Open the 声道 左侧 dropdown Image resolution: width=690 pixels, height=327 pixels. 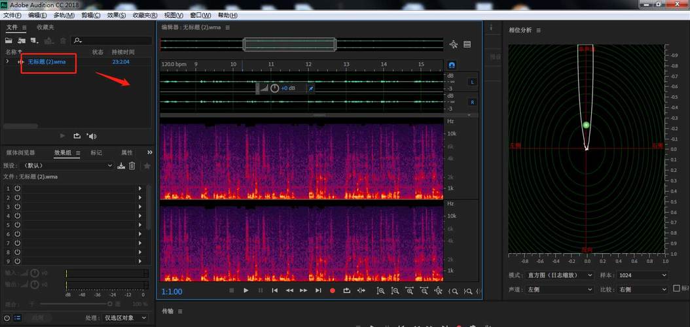[560, 290]
